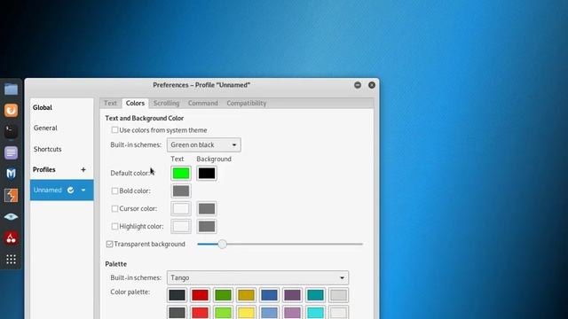This screenshot has height=319, width=568.
Task: Click the transparency slider handle
Action: (223, 245)
